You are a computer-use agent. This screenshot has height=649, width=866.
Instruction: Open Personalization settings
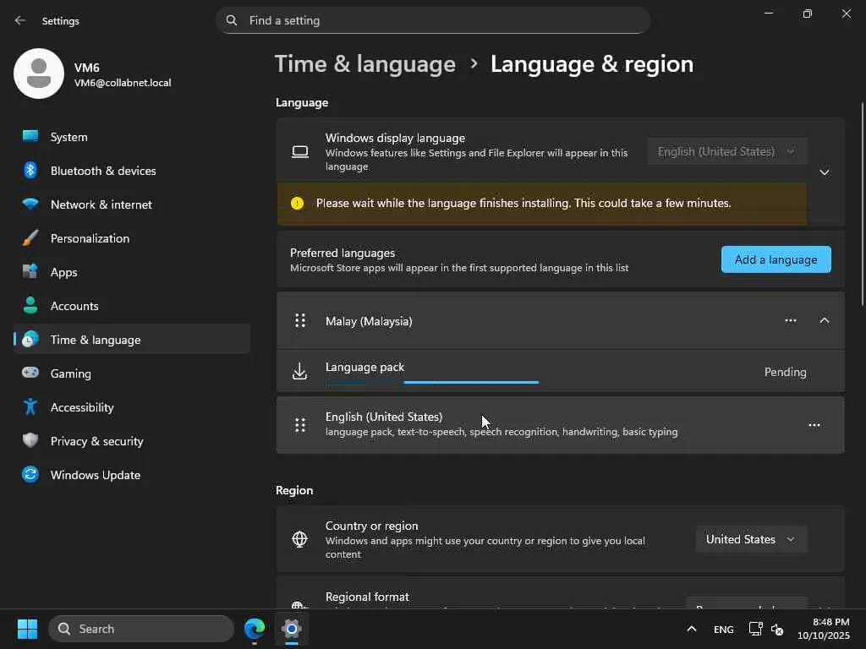[131, 238]
